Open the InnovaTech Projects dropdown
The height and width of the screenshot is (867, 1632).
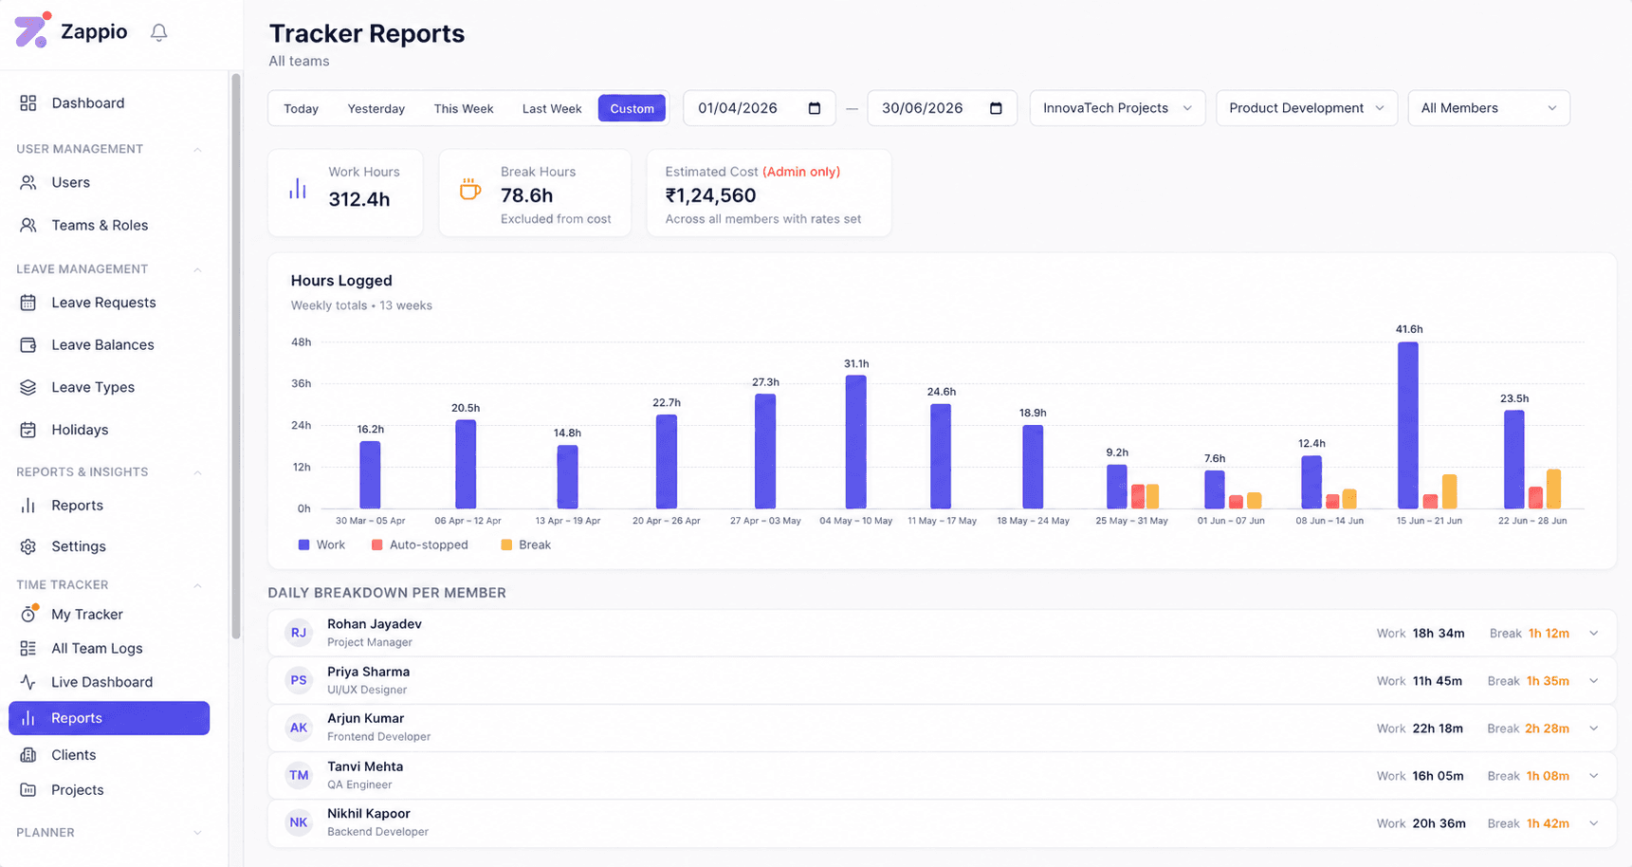[x=1117, y=108]
